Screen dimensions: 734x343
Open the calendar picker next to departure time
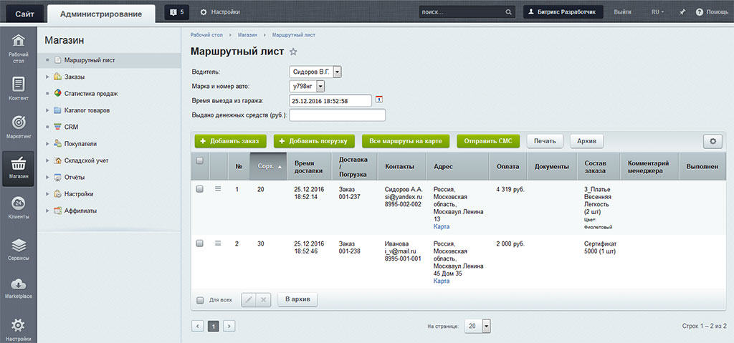tap(380, 100)
